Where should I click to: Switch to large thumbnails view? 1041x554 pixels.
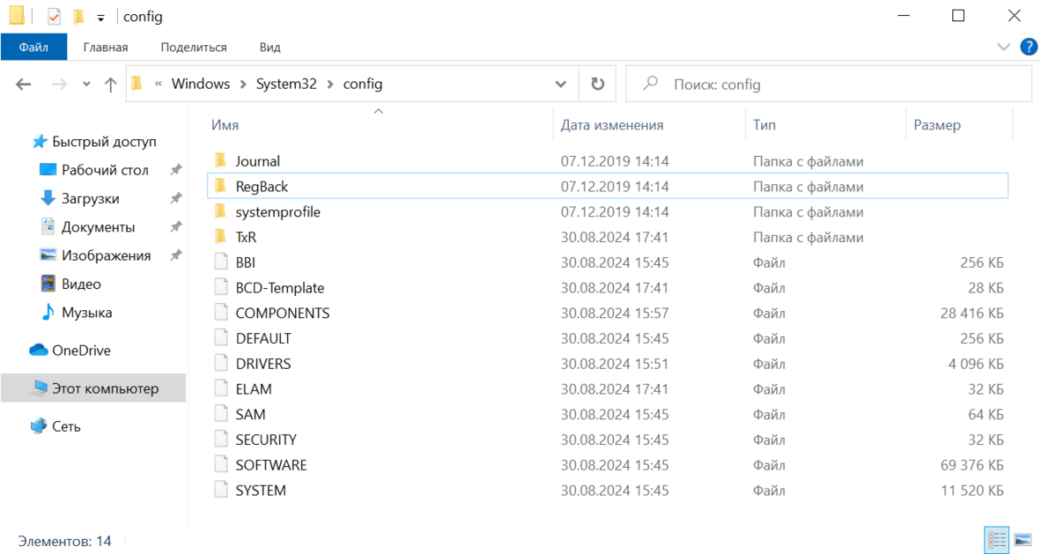[1023, 540]
